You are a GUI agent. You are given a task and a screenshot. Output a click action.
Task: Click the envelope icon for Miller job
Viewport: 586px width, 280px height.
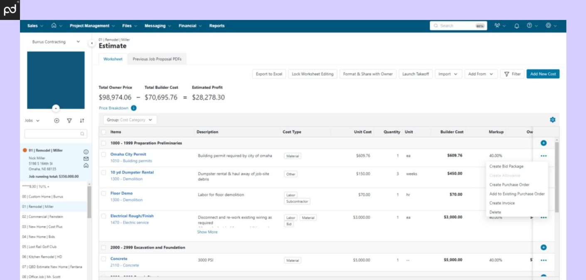86,158
